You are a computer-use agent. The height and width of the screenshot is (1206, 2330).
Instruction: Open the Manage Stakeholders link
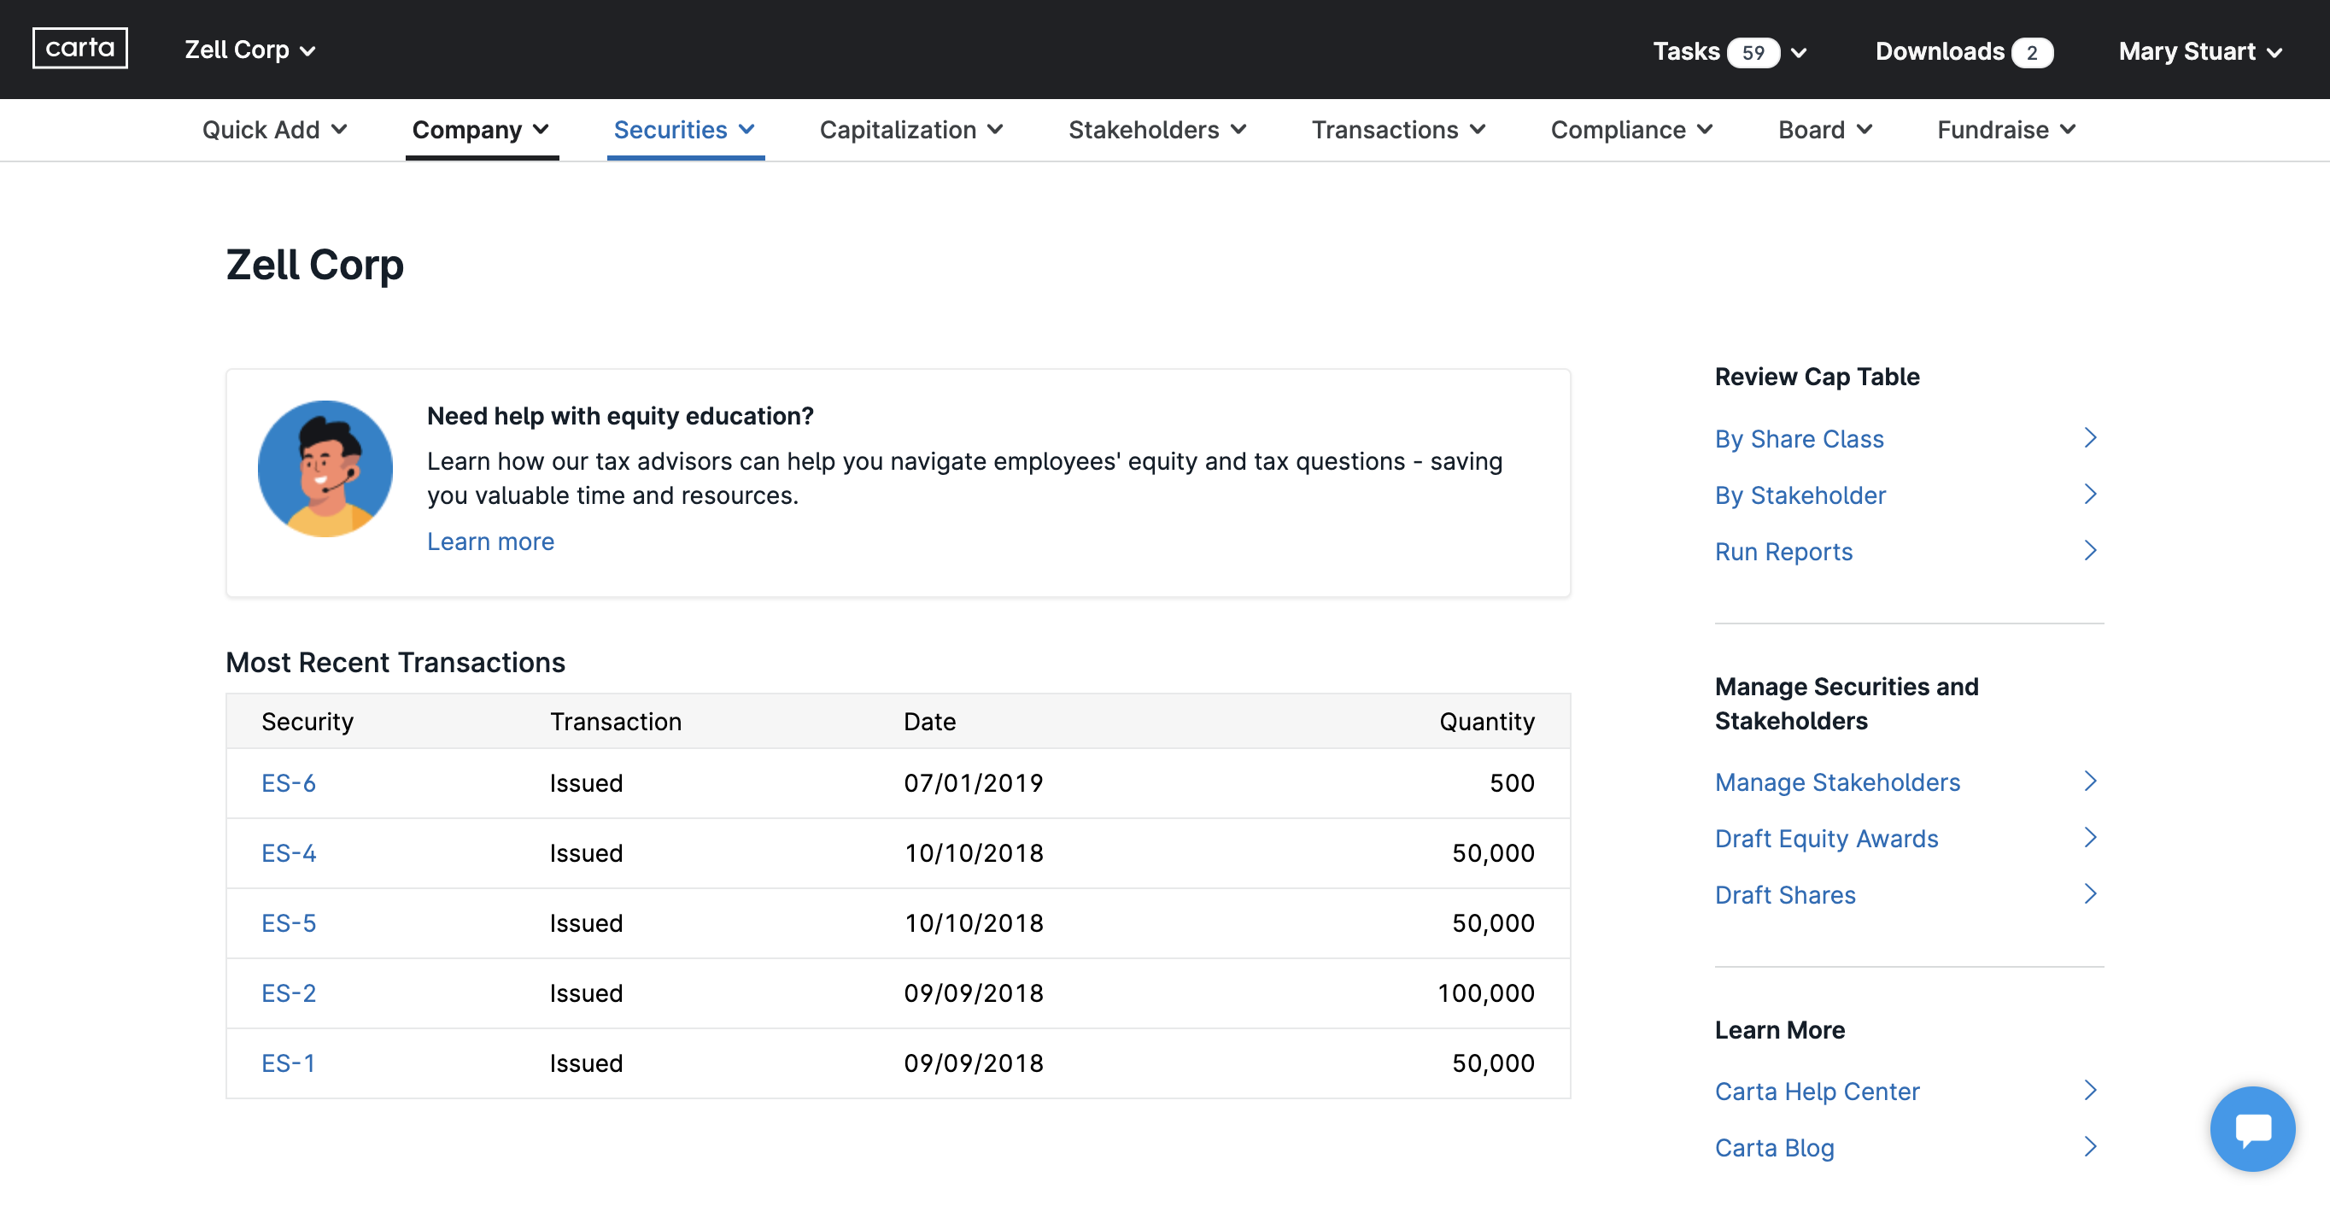(1837, 782)
